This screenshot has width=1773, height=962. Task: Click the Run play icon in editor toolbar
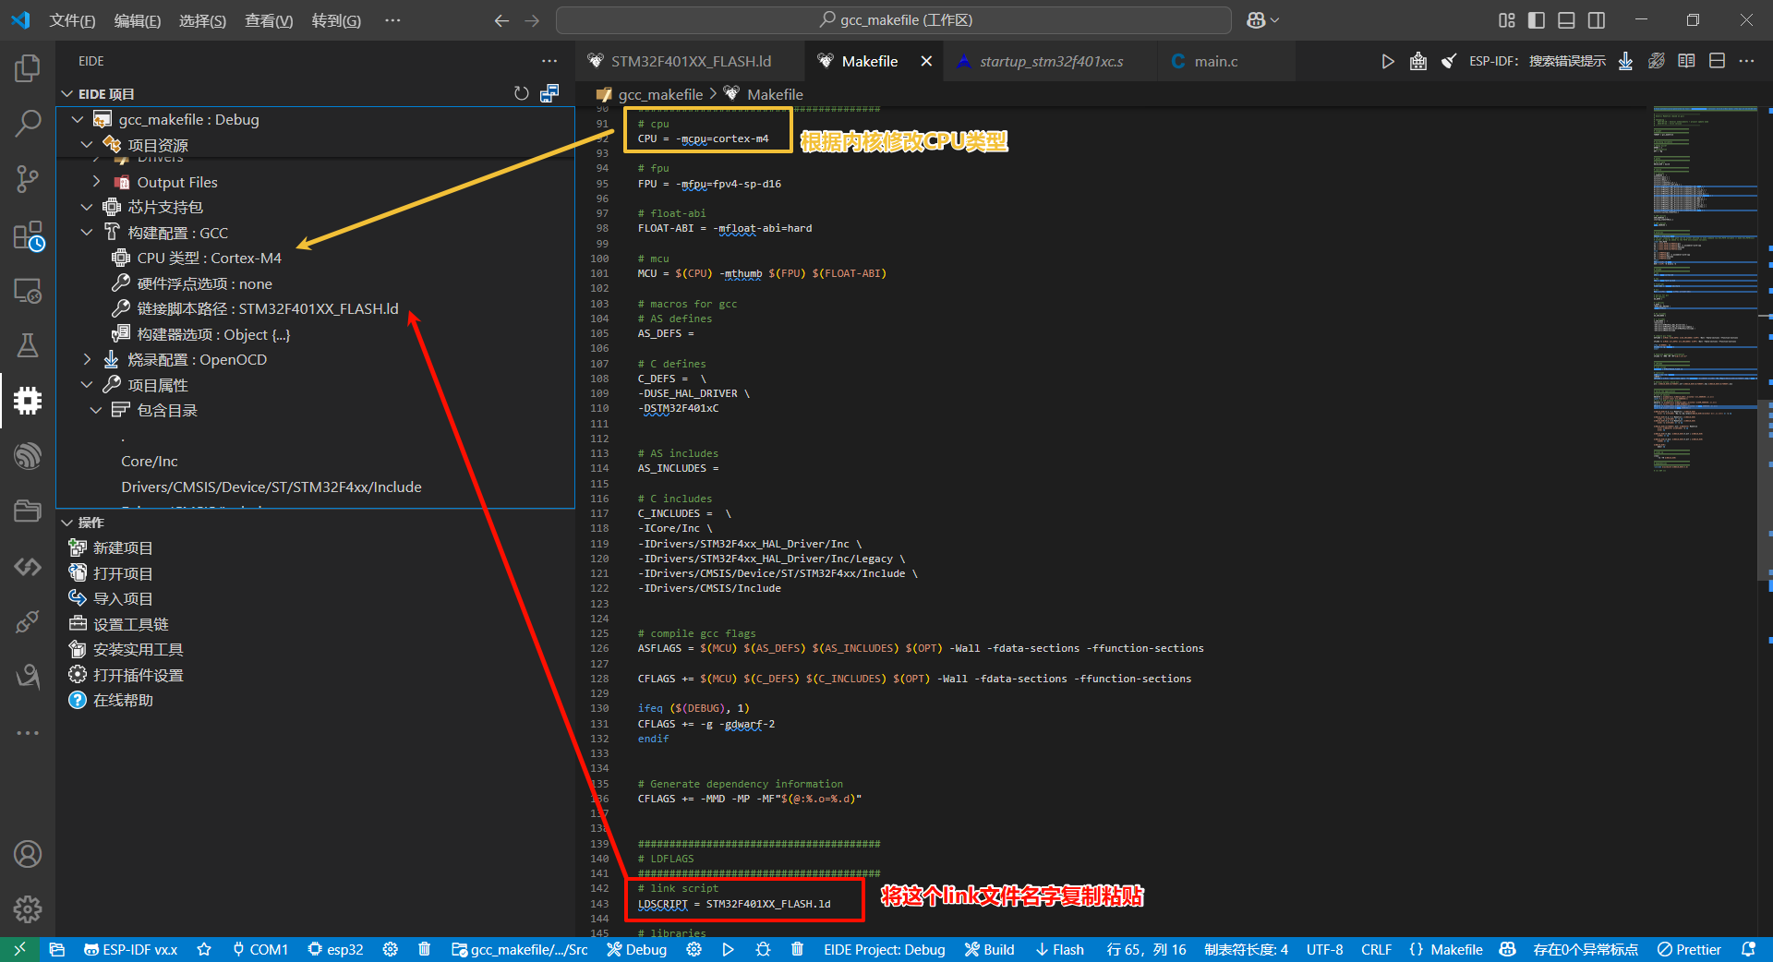[1387, 61]
